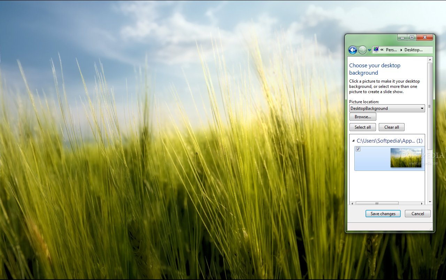Image resolution: width=446 pixels, height=280 pixels.
Task: Click the Forward navigation arrow button
Action: coord(362,50)
